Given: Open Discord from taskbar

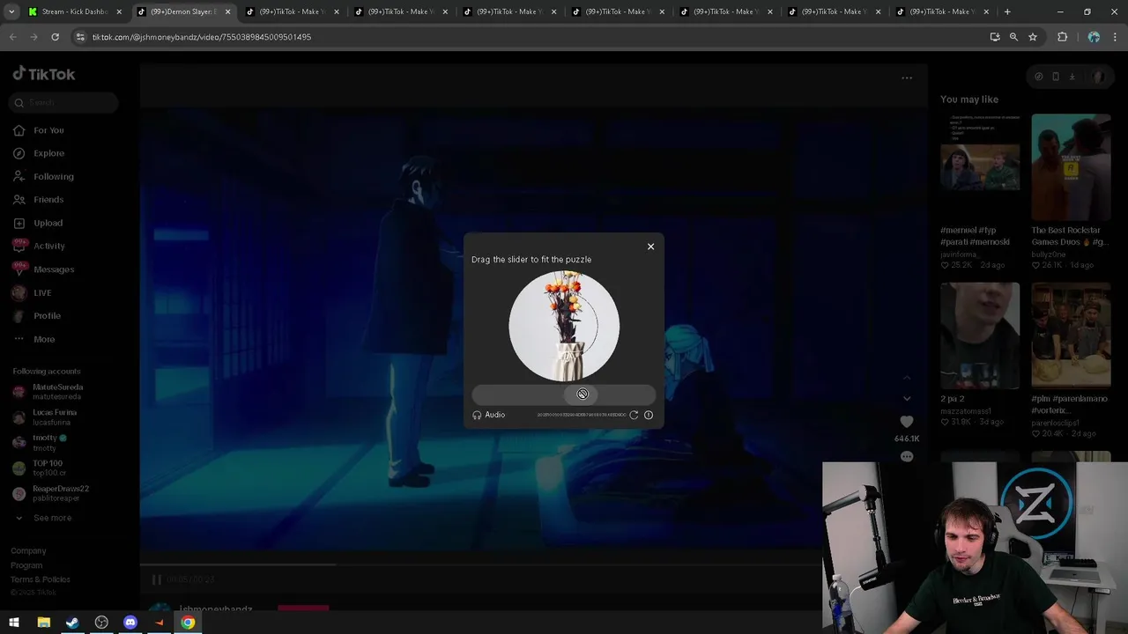Looking at the screenshot, I should point(130,623).
